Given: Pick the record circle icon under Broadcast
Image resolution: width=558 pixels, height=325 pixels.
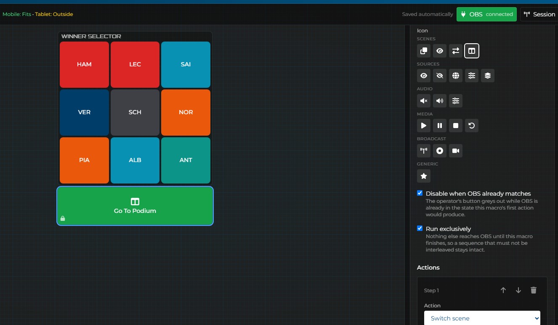Looking at the screenshot, I should (x=440, y=151).
